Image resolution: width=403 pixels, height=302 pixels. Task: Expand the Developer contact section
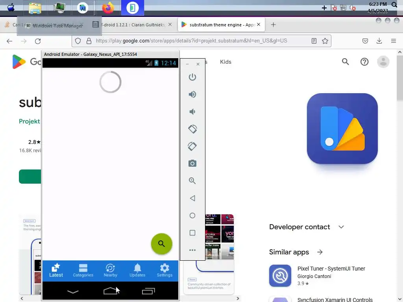(306, 227)
